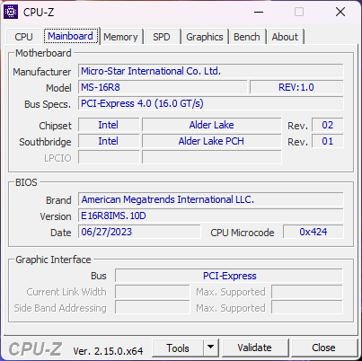Expand the Tools dropdown arrow
The width and height of the screenshot is (362, 361).
[211, 348]
